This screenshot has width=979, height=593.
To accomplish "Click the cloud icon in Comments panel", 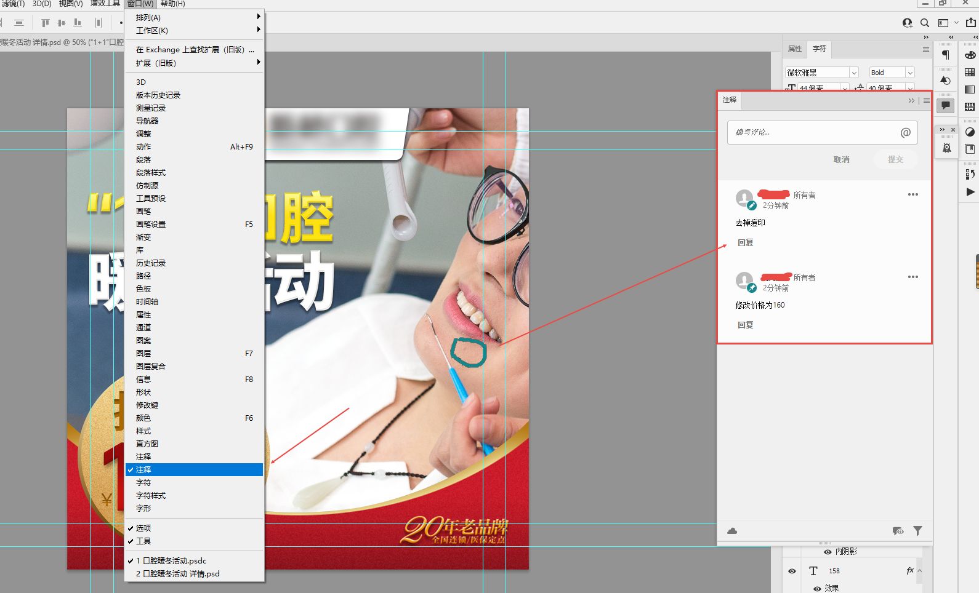I will pos(732,531).
